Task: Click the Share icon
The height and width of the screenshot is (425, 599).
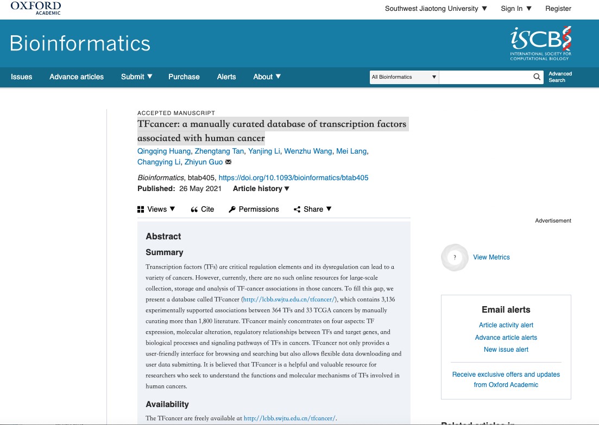Action: pos(297,209)
